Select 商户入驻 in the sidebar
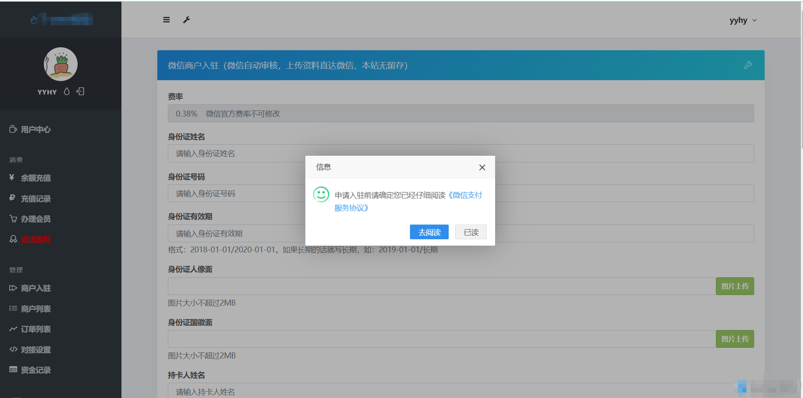 (x=36, y=288)
